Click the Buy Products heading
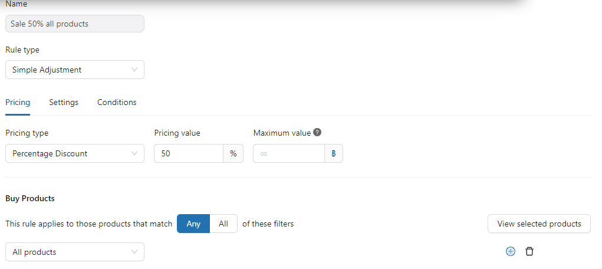Image resolution: width=602 pixels, height=269 pixels. pyautogui.click(x=30, y=198)
